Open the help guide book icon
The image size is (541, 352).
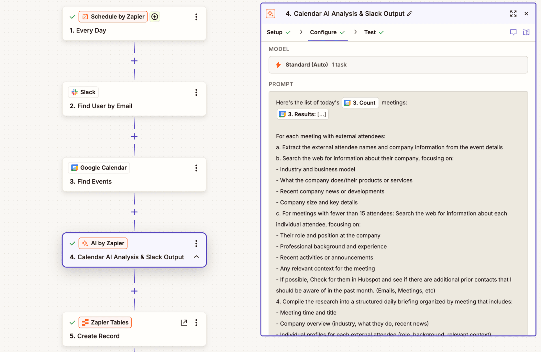click(526, 32)
